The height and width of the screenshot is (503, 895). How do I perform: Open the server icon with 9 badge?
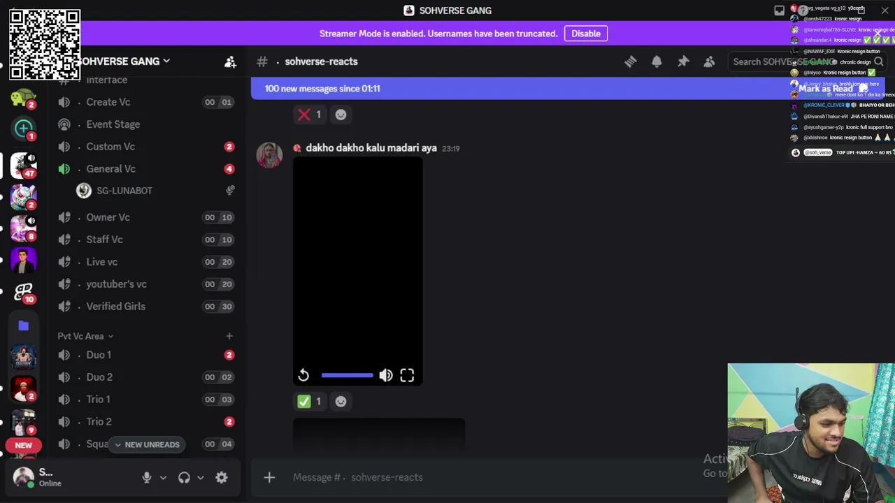coord(23,421)
